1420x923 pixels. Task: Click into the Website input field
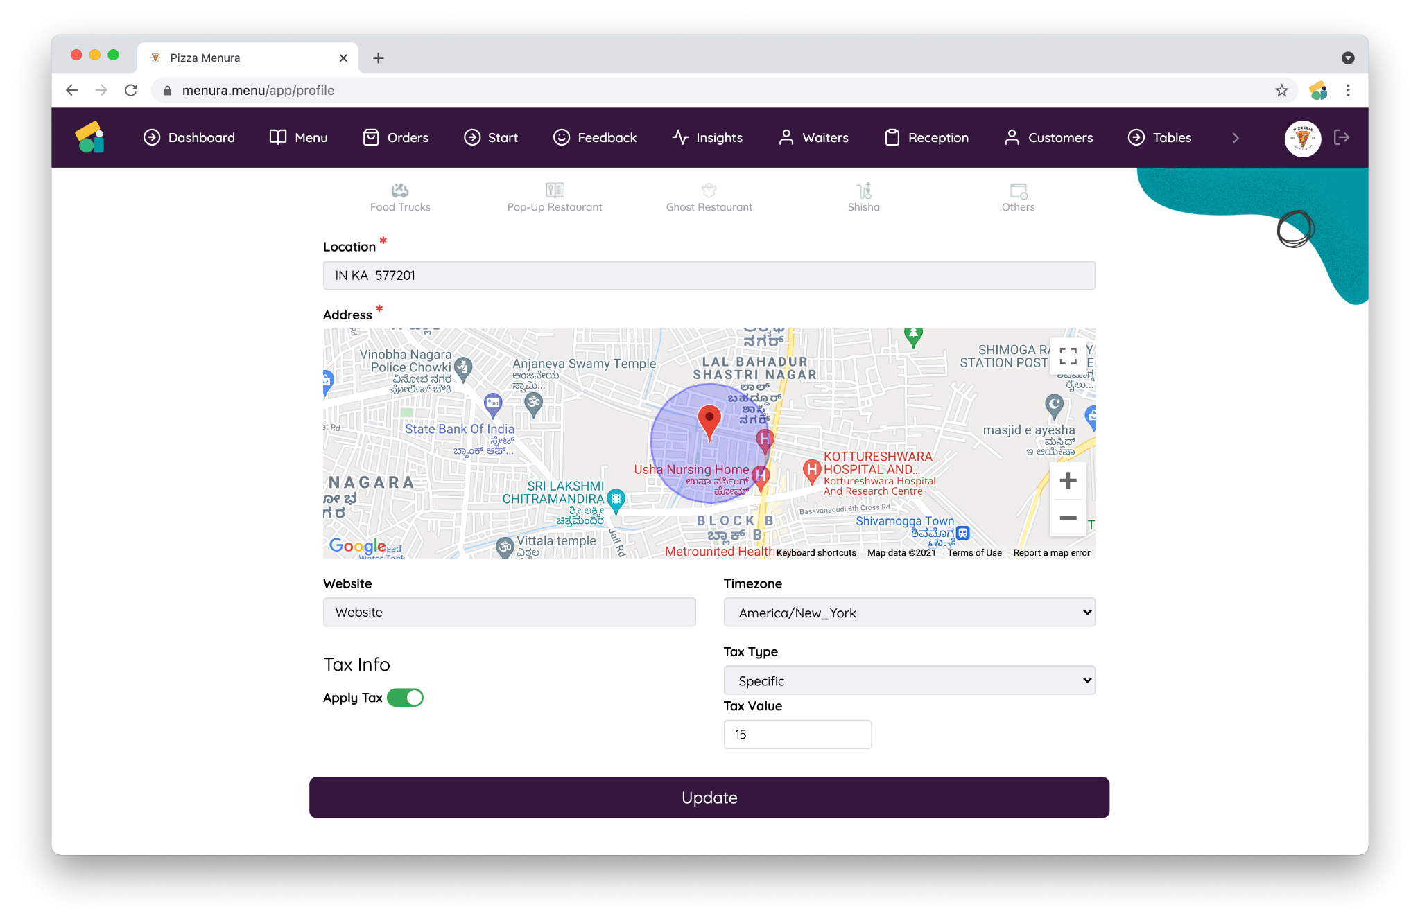click(x=509, y=613)
